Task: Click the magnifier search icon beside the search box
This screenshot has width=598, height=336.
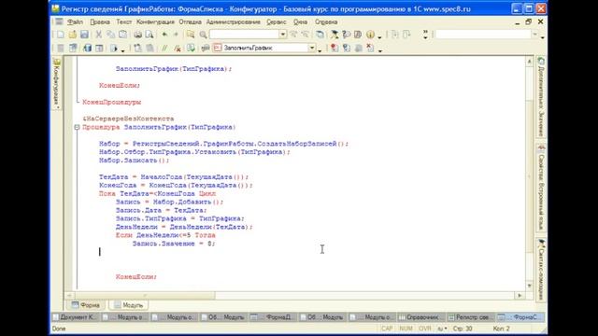Action: click(203, 35)
